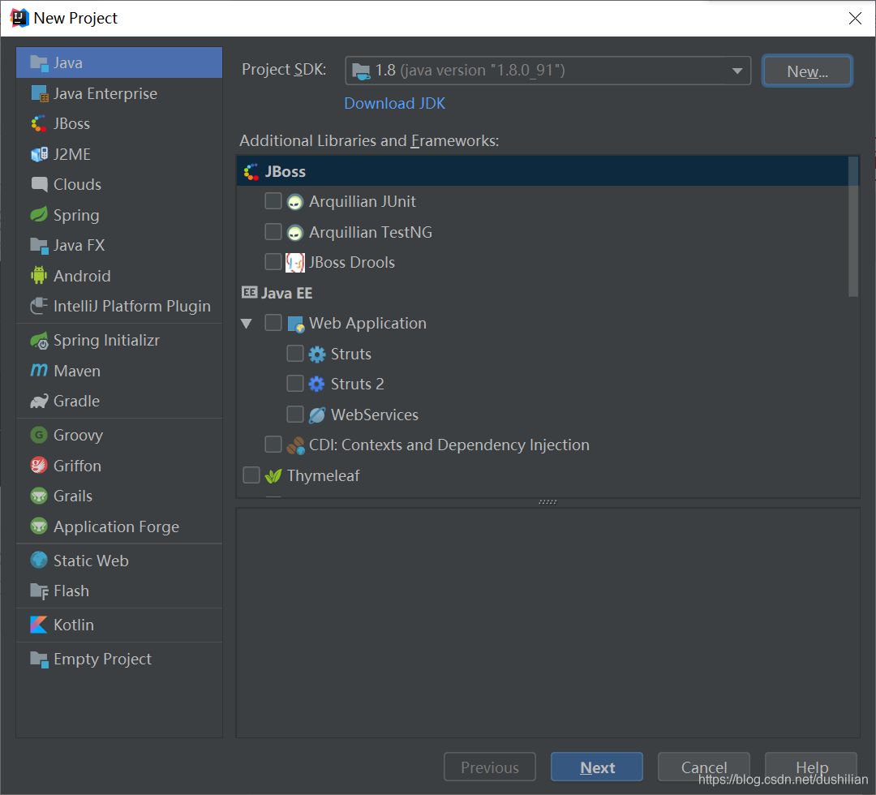876x795 pixels.
Task: Enable the Arquillian TestNG checkbox
Action: click(273, 231)
